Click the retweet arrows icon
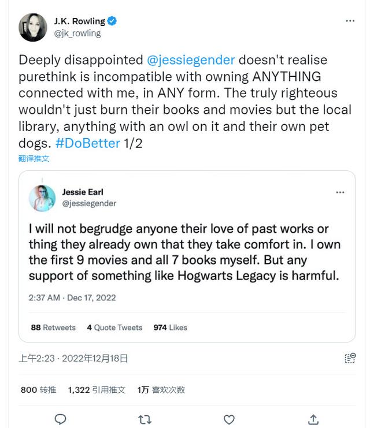 coord(145,419)
